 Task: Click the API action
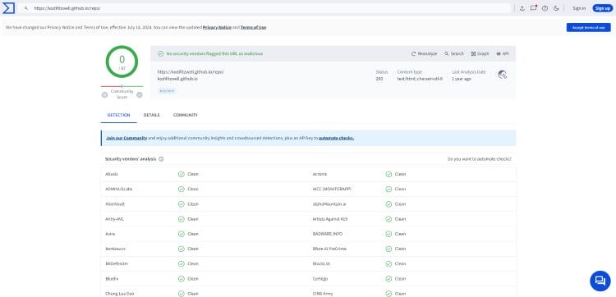(x=503, y=54)
